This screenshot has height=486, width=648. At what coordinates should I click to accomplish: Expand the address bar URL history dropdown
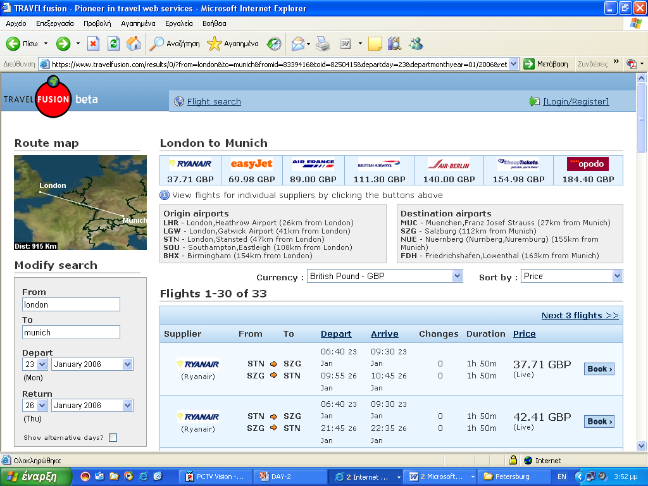[514, 64]
